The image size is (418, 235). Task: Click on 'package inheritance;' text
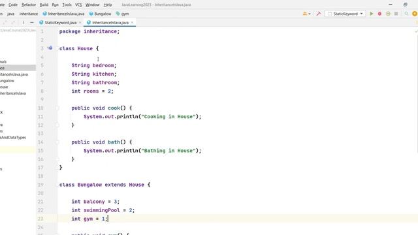[x=89, y=31]
